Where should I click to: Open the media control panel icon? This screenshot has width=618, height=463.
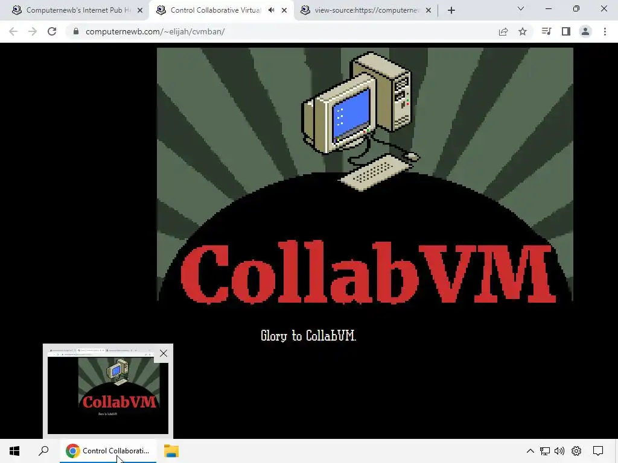coord(546,31)
